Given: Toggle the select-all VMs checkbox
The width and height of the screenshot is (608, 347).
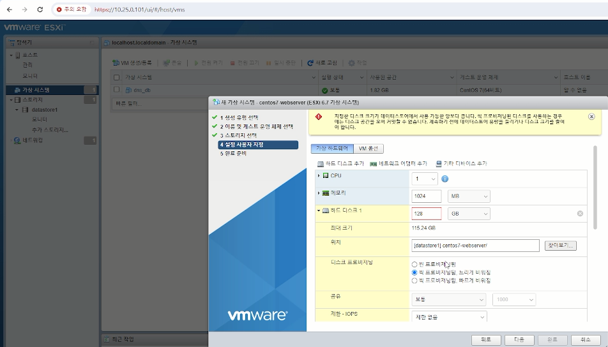Looking at the screenshot, I should [116, 78].
